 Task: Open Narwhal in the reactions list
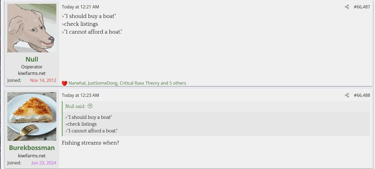click(77, 83)
